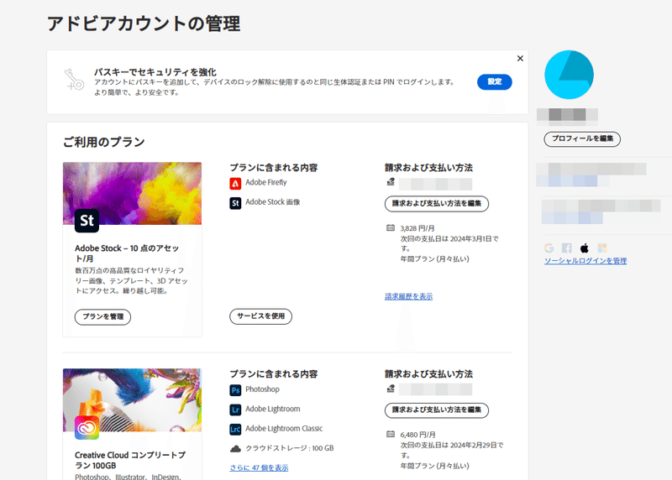Open プロフィールを編集 profile edit button
672x480 pixels.
pos(582,138)
